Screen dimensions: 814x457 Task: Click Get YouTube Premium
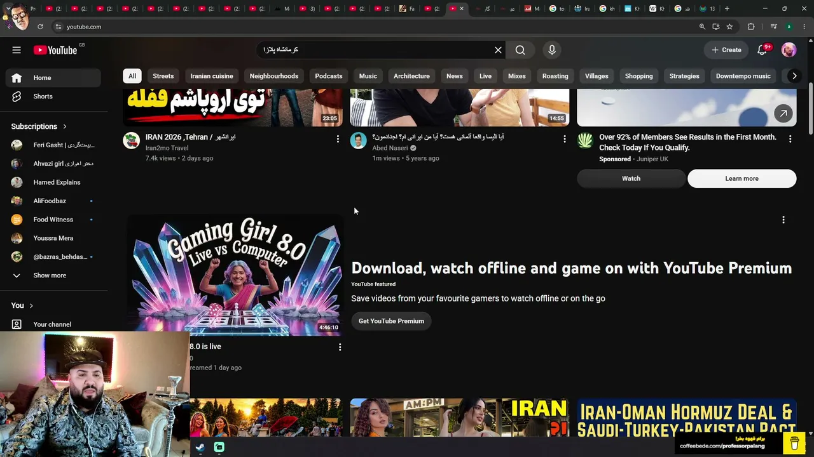click(x=391, y=321)
